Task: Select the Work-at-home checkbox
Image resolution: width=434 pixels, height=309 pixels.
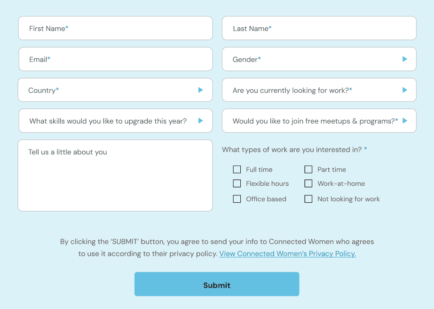Action: click(x=308, y=183)
